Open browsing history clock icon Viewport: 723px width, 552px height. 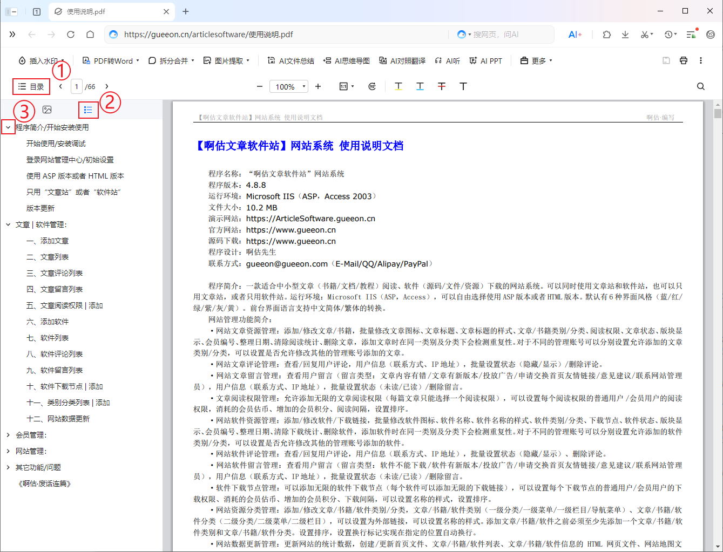tap(670, 35)
